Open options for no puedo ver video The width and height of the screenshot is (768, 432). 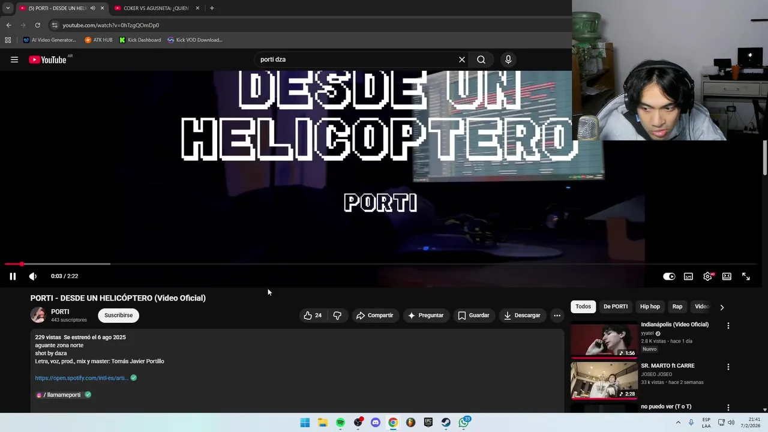pos(728,407)
